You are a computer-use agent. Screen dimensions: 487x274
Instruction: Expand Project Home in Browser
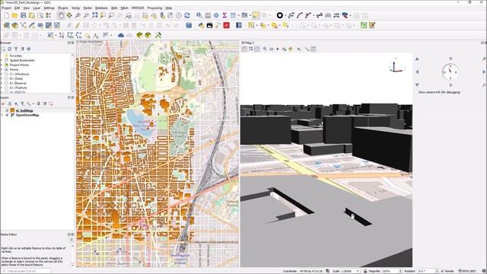pos(2,65)
